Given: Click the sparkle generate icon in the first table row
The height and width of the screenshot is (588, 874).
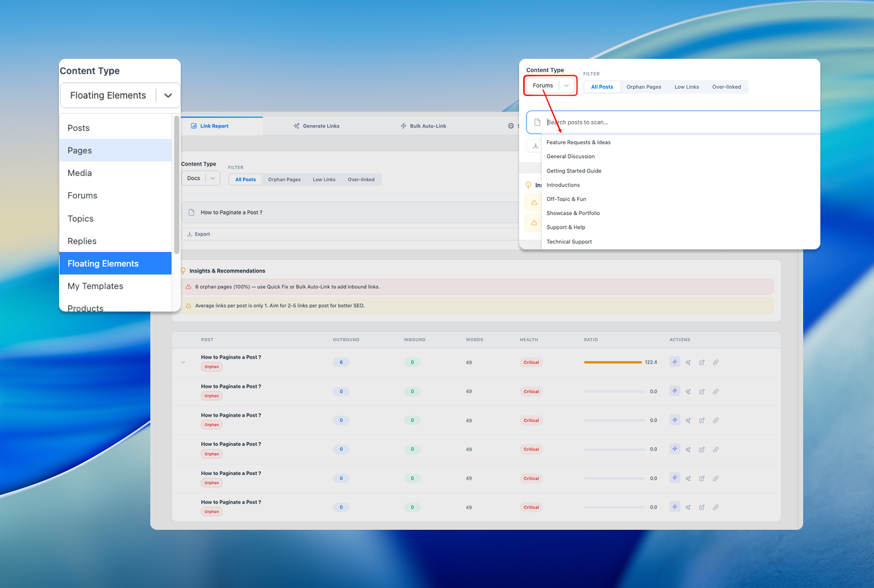Looking at the screenshot, I should [688, 362].
